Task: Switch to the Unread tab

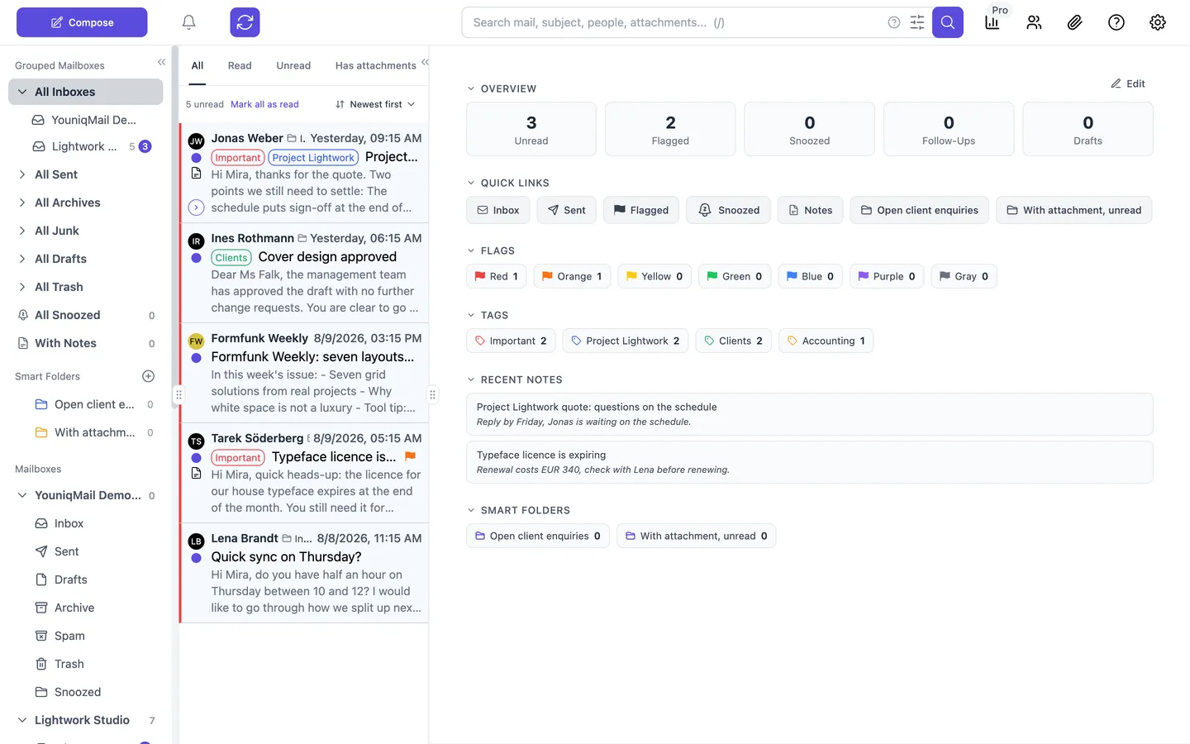Action: pyautogui.click(x=293, y=65)
